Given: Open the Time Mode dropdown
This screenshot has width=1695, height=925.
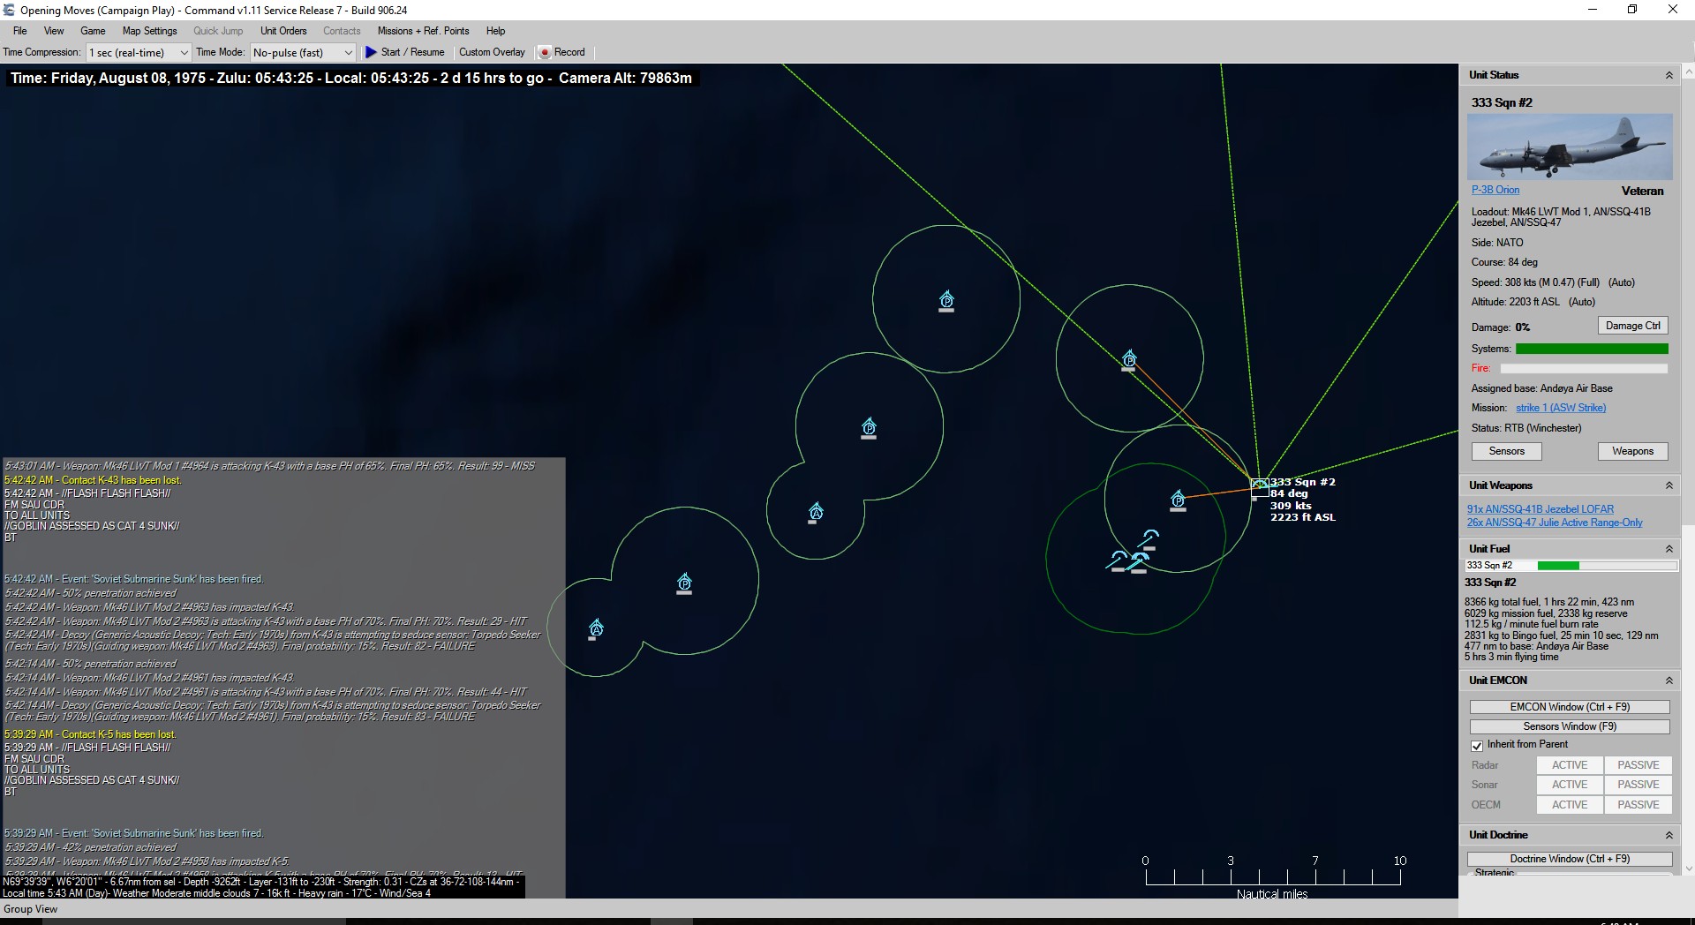Looking at the screenshot, I should click(x=303, y=53).
